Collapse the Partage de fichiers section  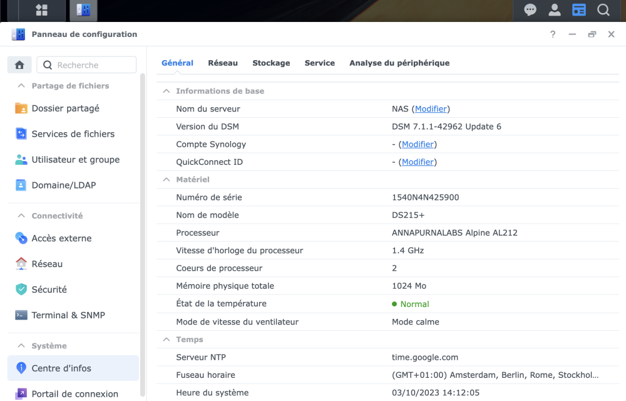tap(21, 86)
